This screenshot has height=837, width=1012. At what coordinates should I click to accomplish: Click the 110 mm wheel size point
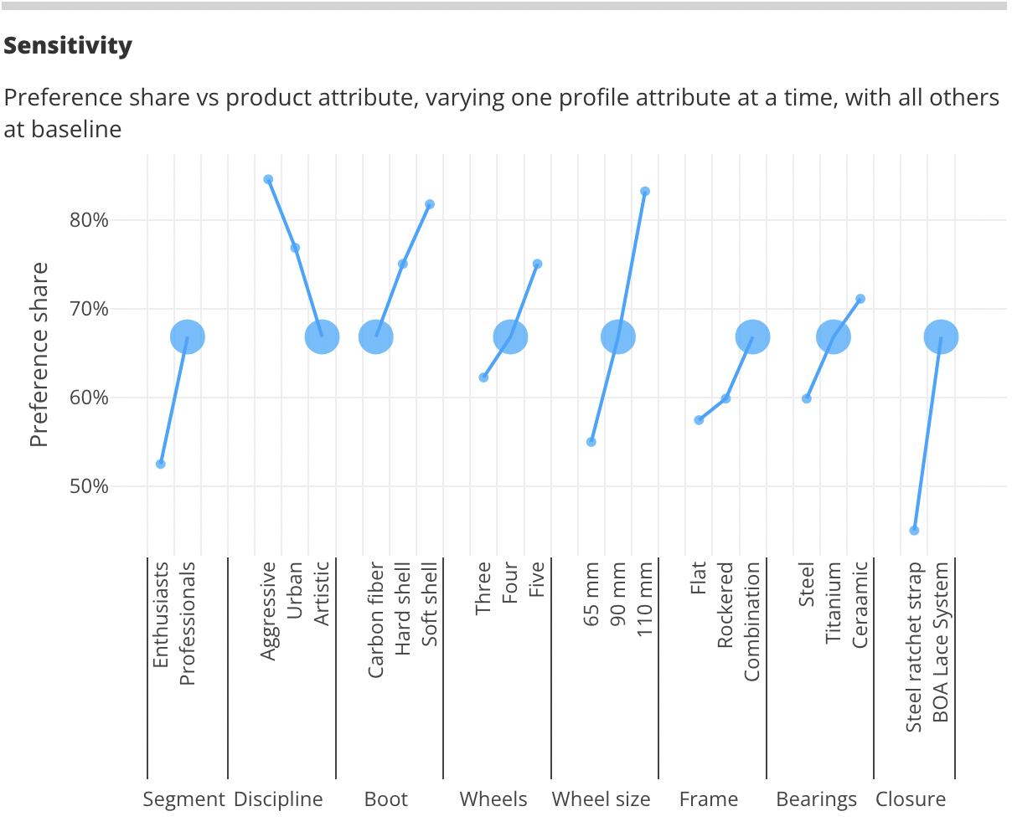coord(645,191)
